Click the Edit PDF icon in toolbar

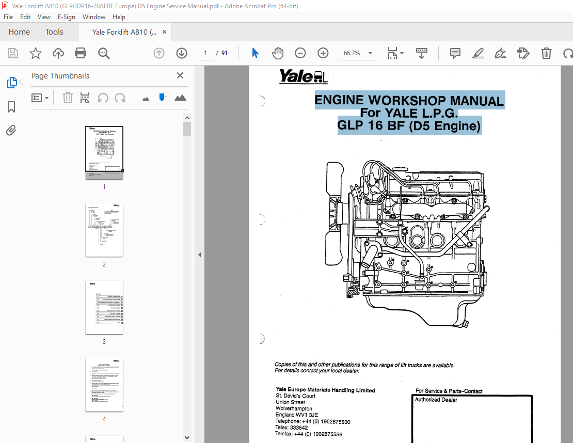[523, 53]
